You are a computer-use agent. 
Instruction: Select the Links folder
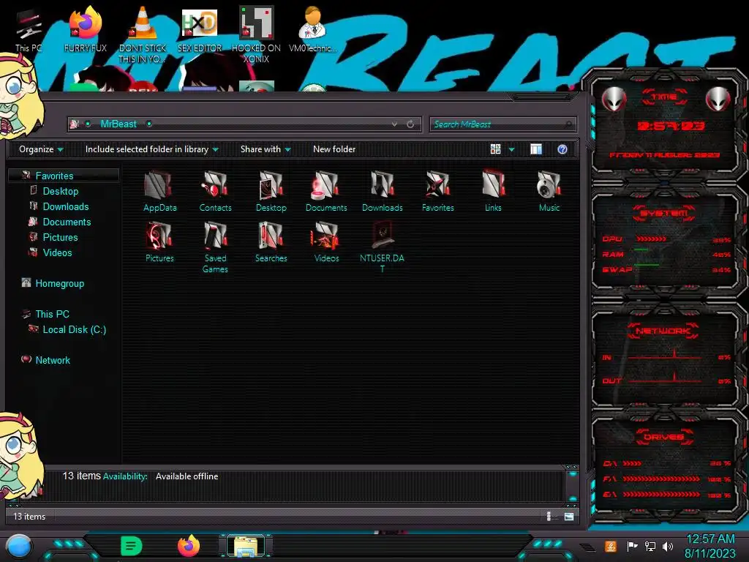pos(493,191)
